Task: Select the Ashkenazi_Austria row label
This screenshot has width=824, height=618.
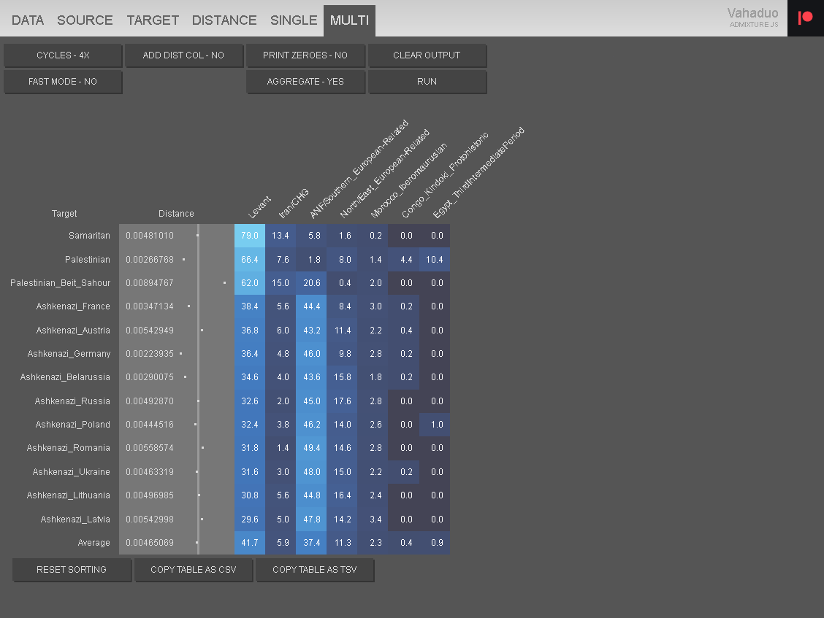Action: click(x=73, y=331)
